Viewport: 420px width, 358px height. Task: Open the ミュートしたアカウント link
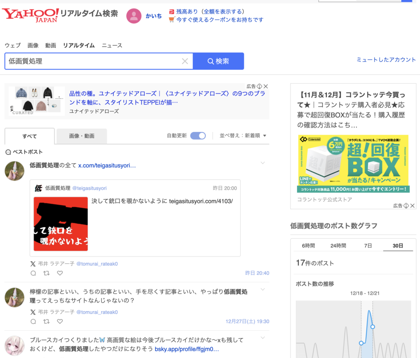tap(386, 60)
